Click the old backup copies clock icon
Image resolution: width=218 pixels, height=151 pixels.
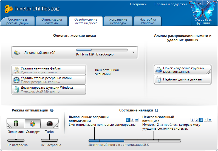click(16, 80)
